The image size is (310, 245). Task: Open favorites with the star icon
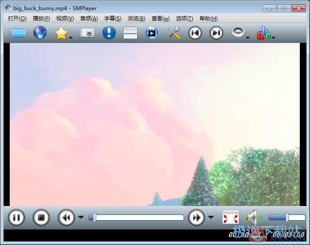(x=61, y=33)
